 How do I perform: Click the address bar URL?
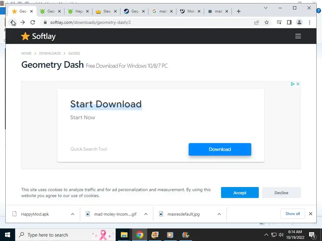[x=91, y=22]
